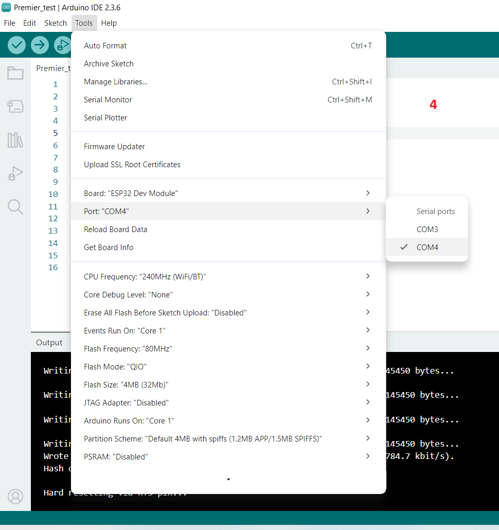
Task: Open the Search magnifier sidebar icon
Action: click(15, 207)
